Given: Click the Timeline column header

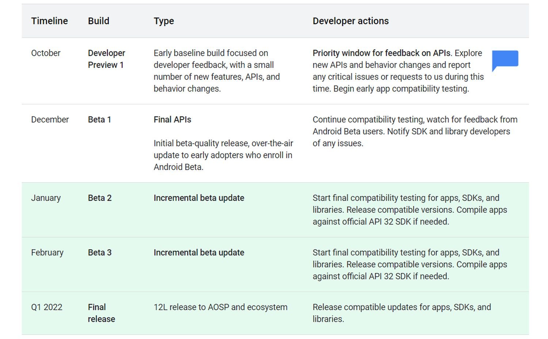Looking at the screenshot, I should pos(49,21).
